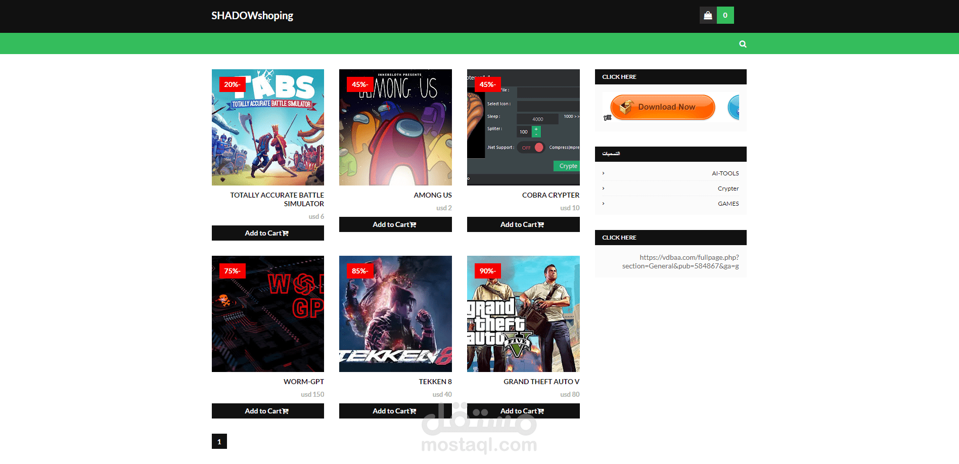Click the chevron beside GAMES
The image size is (959, 464).
pos(603,204)
